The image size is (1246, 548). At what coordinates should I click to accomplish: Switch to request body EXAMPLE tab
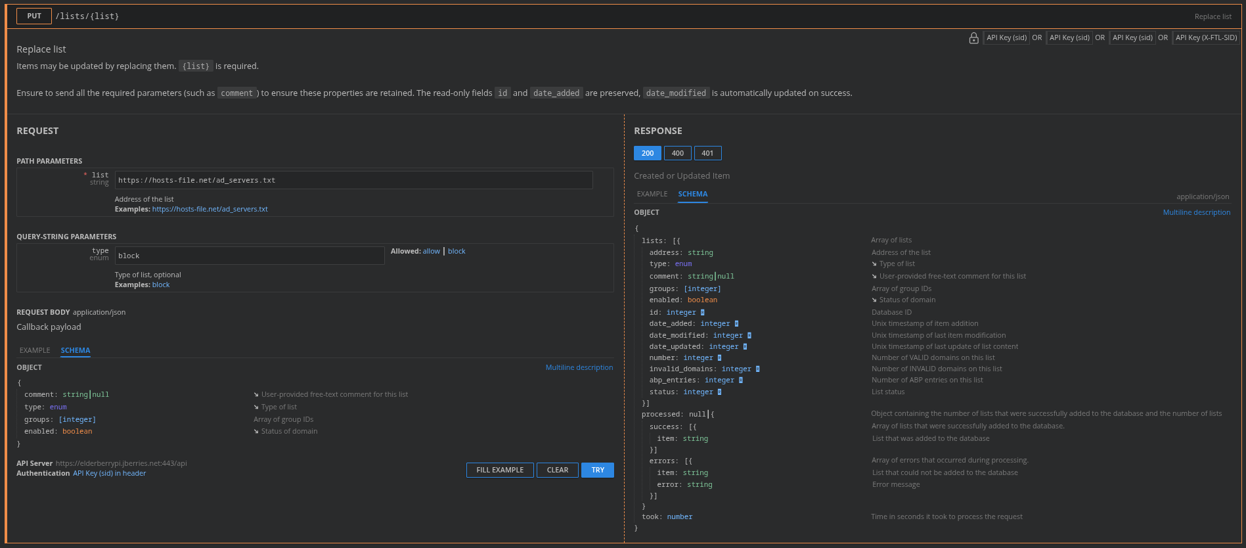[35, 350]
